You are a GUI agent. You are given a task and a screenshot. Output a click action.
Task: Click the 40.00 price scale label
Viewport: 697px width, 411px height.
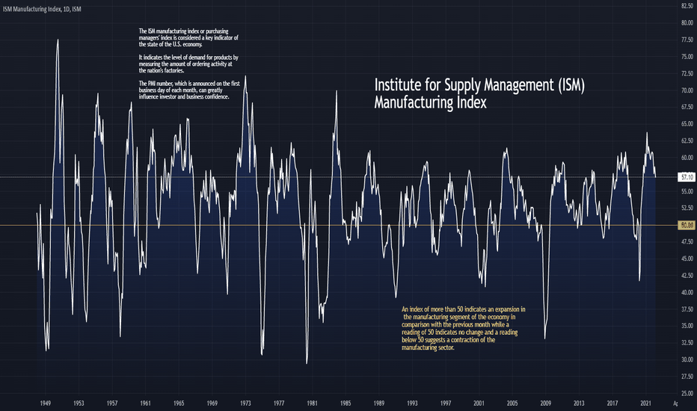coord(687,292)
